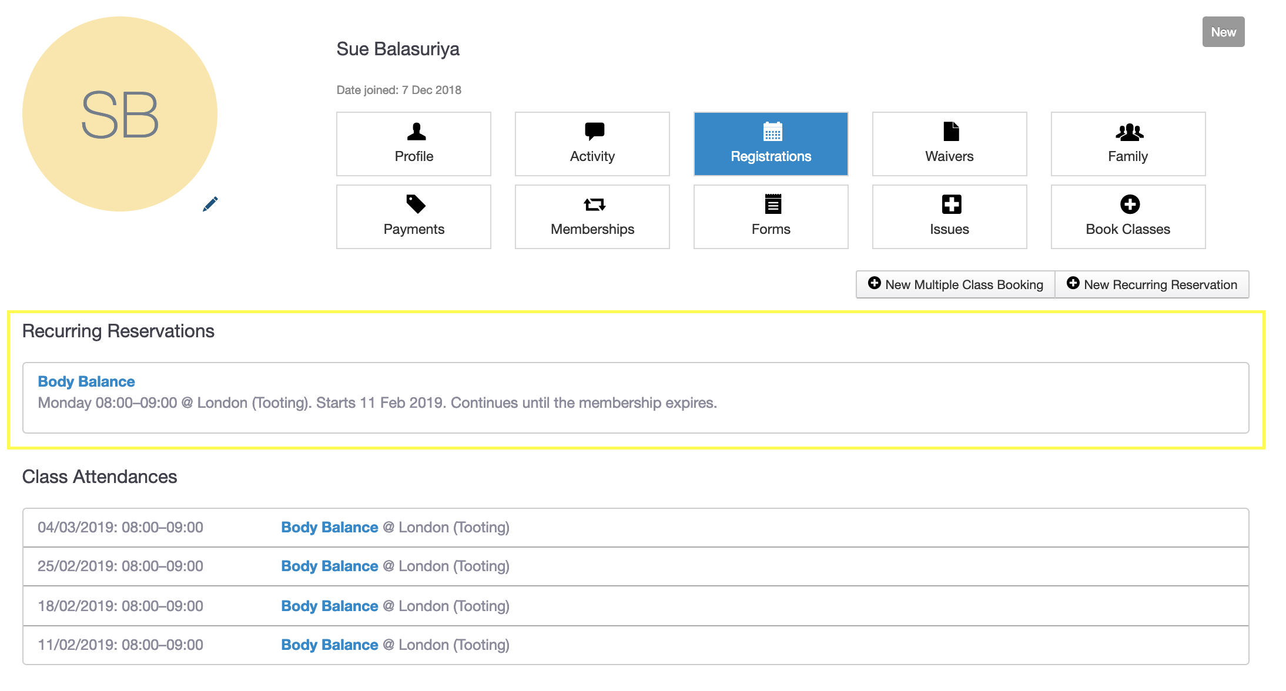Open Body Balance recurring reservation link

click(86, 381)
